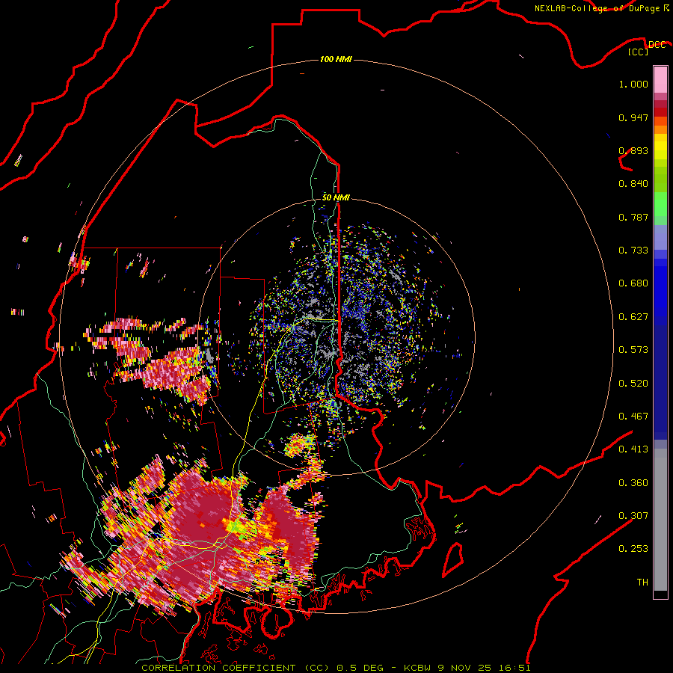Click the bright green segment of the color bar
Screen dimensions: 673x673
point(660,204)
